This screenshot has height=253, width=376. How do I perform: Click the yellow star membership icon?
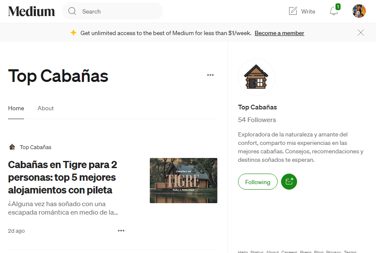click(x=73, y=33)
